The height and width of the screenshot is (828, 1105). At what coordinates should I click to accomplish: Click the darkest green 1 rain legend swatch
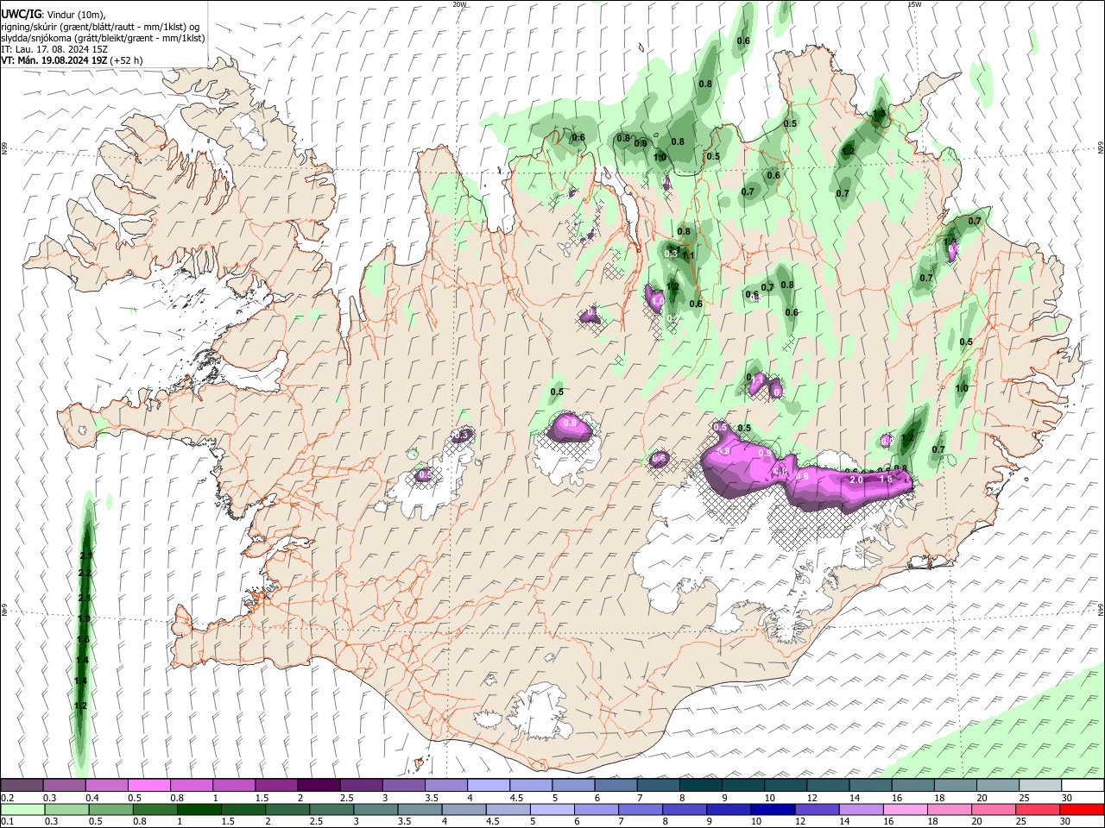[x=199, y=809]
